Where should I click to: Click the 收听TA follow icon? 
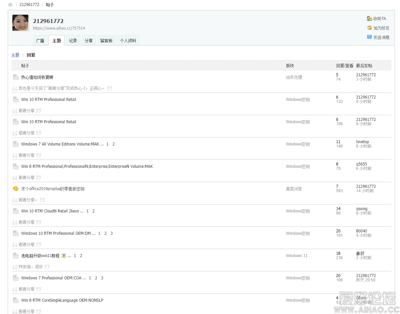369,19
